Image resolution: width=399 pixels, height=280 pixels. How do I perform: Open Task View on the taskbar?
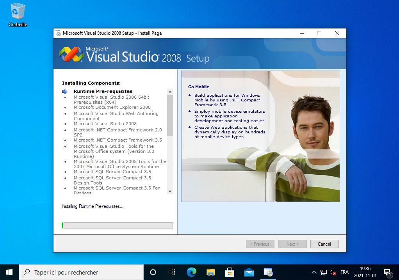coord(171,272)
